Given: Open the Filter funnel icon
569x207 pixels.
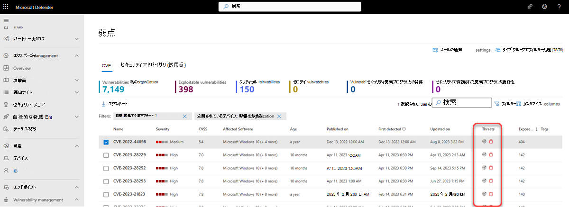Looking at the screenshot, I should pos(497,103).
